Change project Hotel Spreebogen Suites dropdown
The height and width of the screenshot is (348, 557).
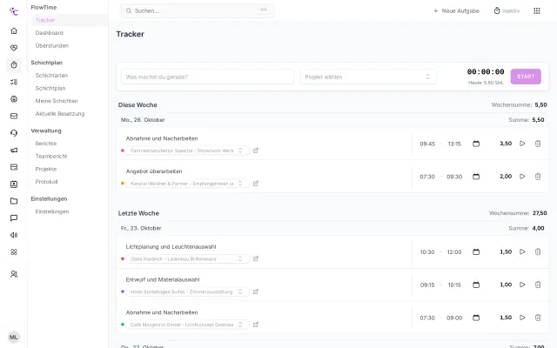pyautogui.click(x=187, y=292)
